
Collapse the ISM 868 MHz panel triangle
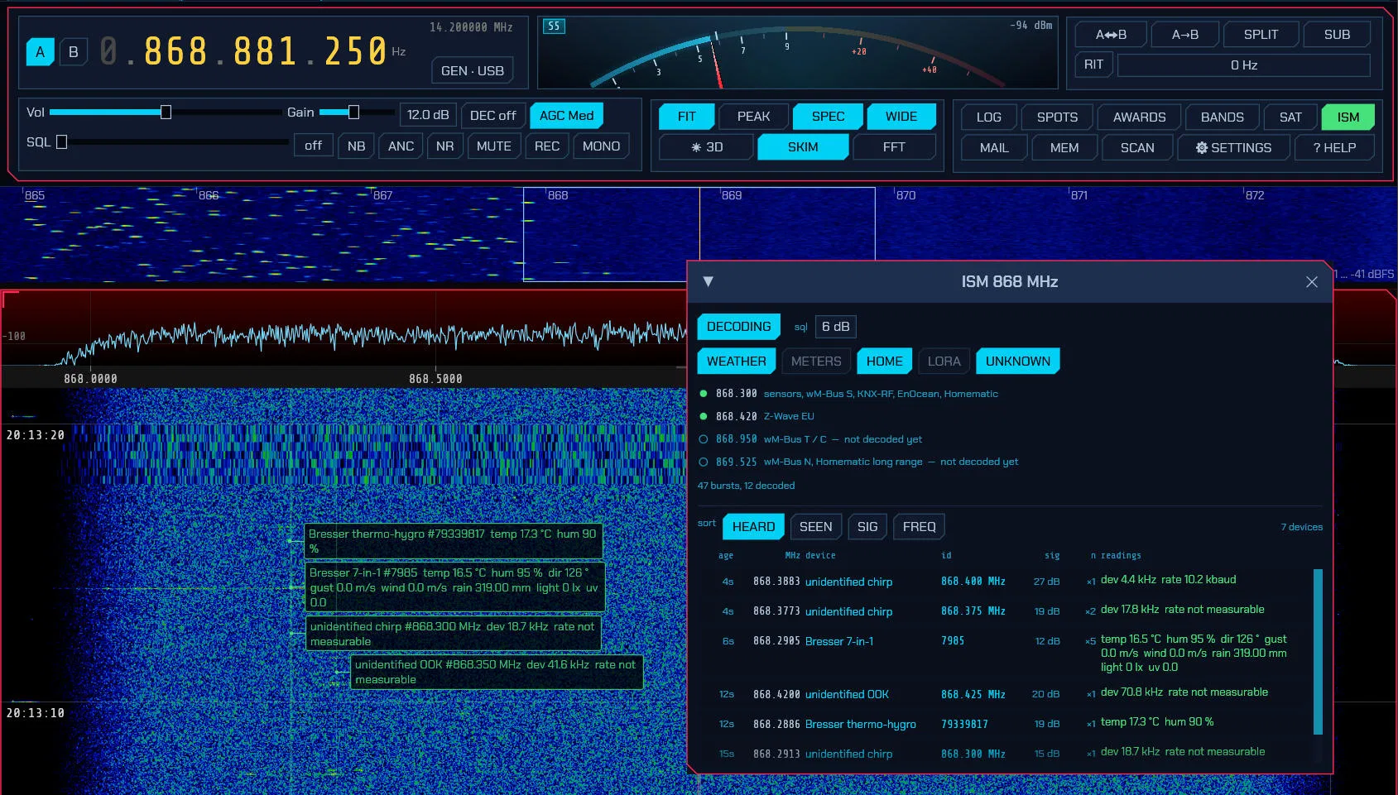click(x=708, y=281)
